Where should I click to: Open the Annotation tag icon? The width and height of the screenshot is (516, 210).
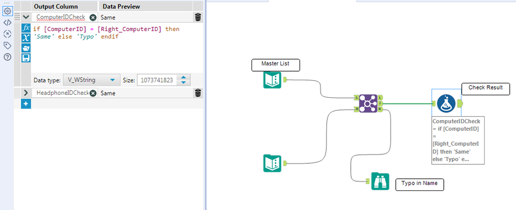click(7, 45)
